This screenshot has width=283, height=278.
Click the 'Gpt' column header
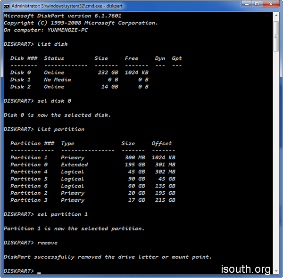pos(177,58)
